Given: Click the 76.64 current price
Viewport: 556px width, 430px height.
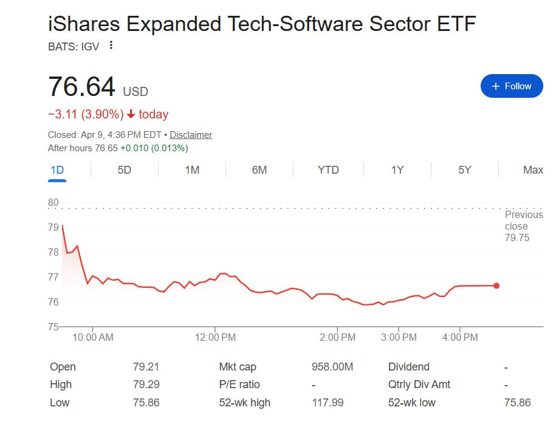Looking at the screenshot, I should 81,87.
